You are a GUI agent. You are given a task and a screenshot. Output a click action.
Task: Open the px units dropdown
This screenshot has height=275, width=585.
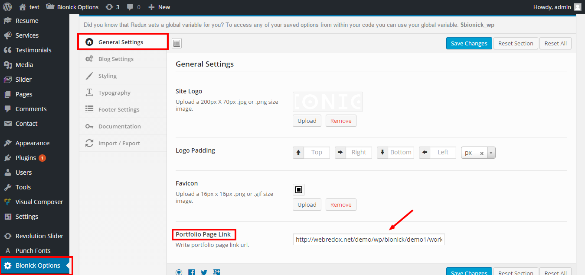tap(491, 153)
